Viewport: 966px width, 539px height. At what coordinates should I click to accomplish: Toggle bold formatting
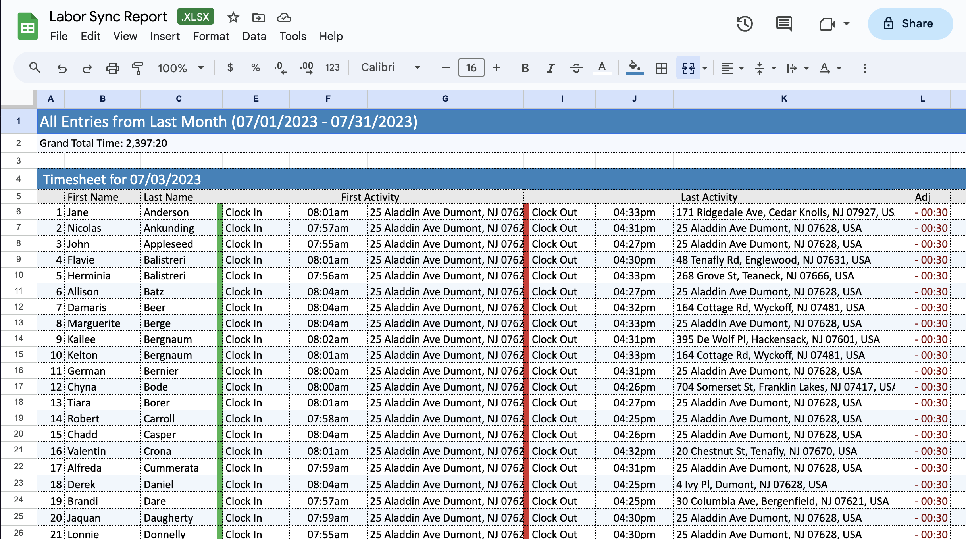pyautogui.click(x=525, y=68)
